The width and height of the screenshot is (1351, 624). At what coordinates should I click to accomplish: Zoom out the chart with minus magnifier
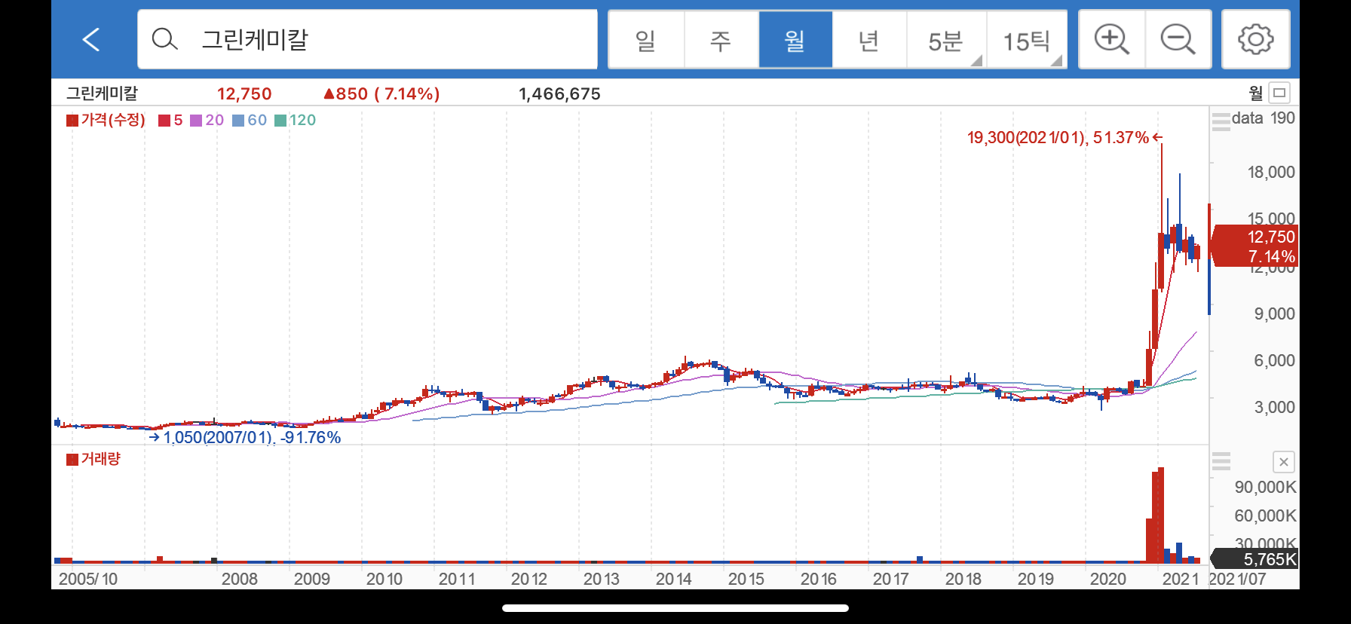[x=1178, y=39]
